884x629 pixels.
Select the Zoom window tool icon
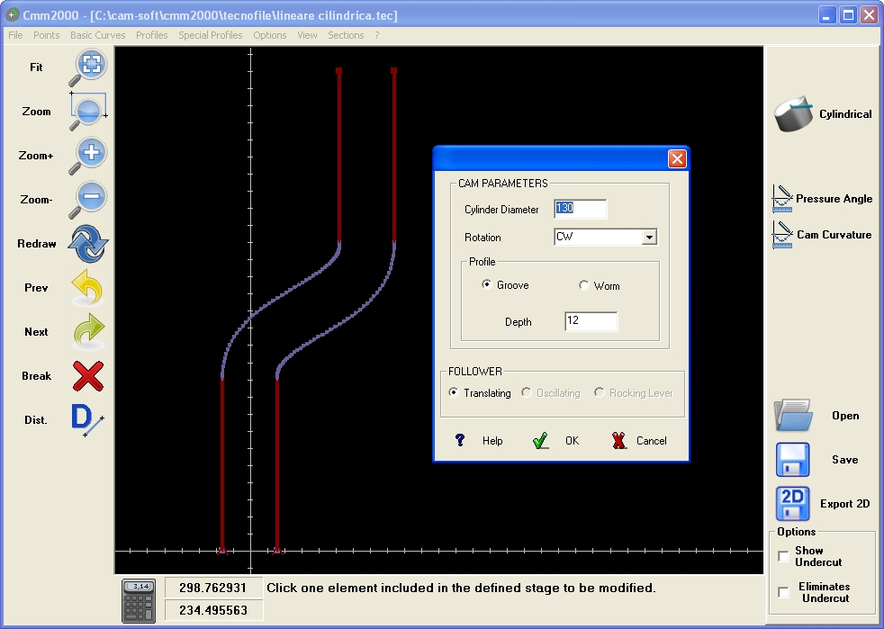pyautogui.click(x=88, y=111)
